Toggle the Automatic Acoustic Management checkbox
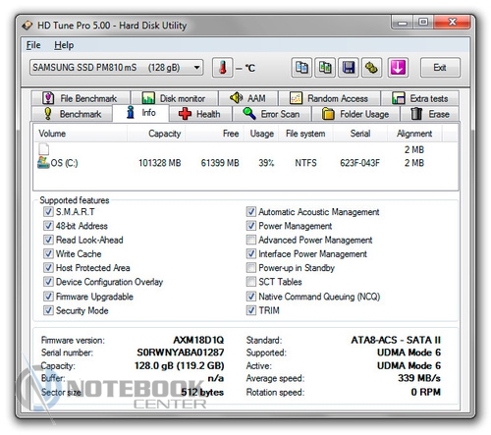Viewport: 491px width, 435px height. pos(251,211)
